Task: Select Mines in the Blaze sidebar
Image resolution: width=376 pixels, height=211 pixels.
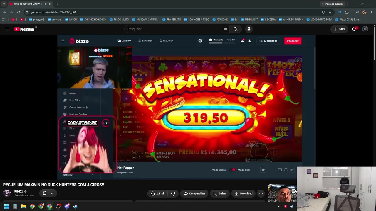Action: pos(73,93)
